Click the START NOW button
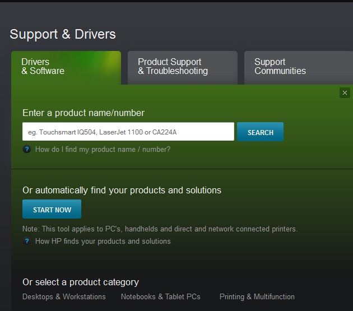 (x=52, y=209)
